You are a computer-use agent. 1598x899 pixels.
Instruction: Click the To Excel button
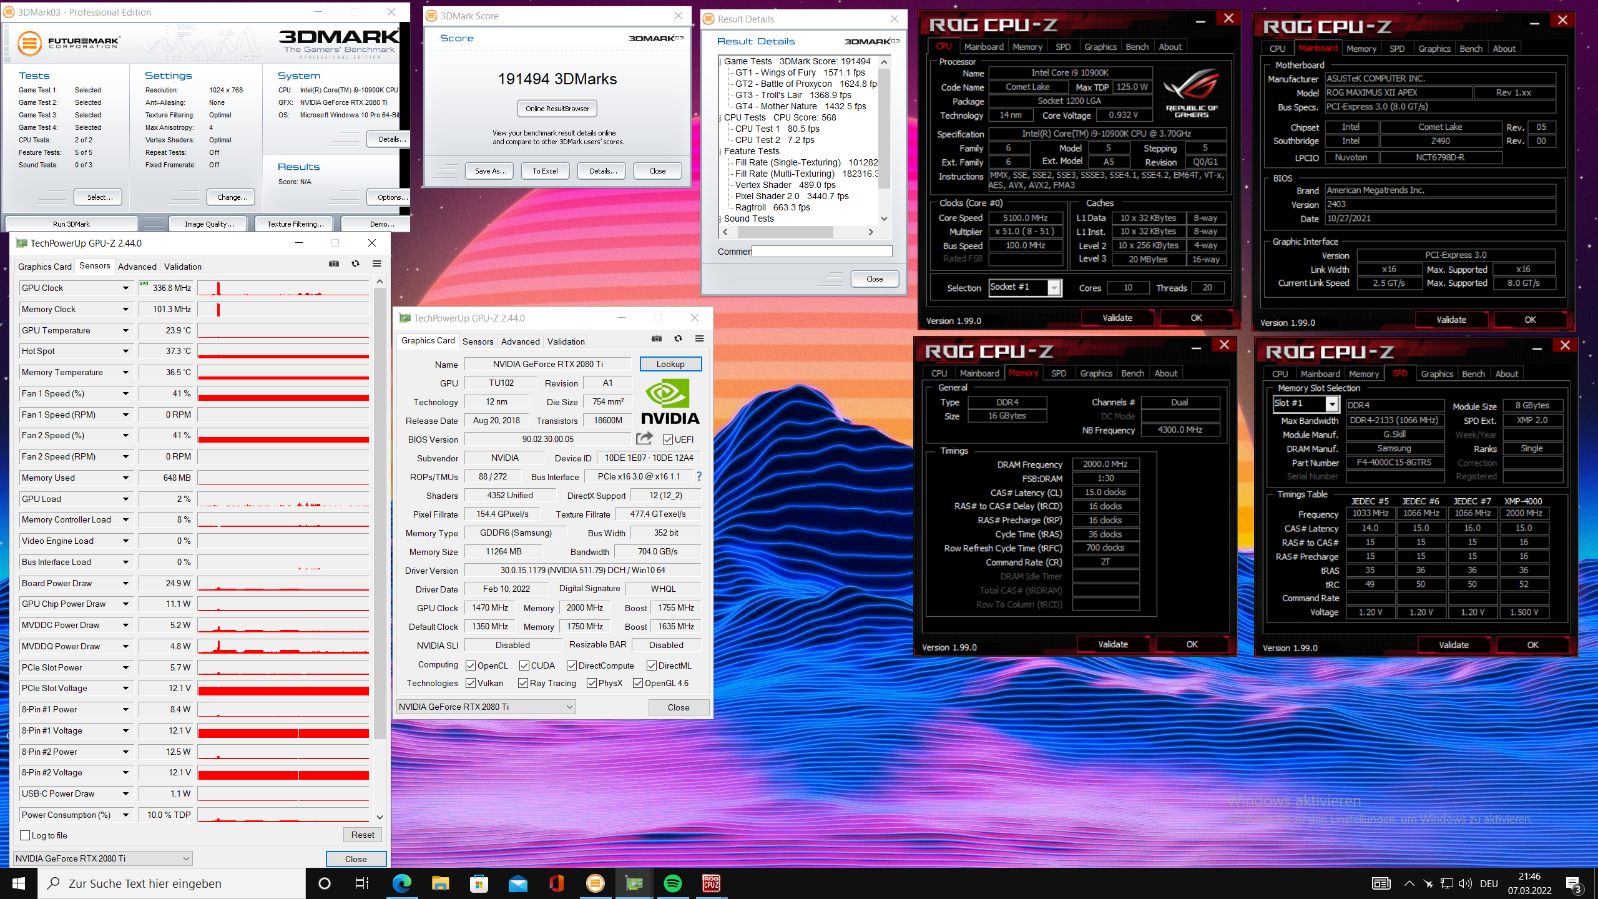pos(545,171)
